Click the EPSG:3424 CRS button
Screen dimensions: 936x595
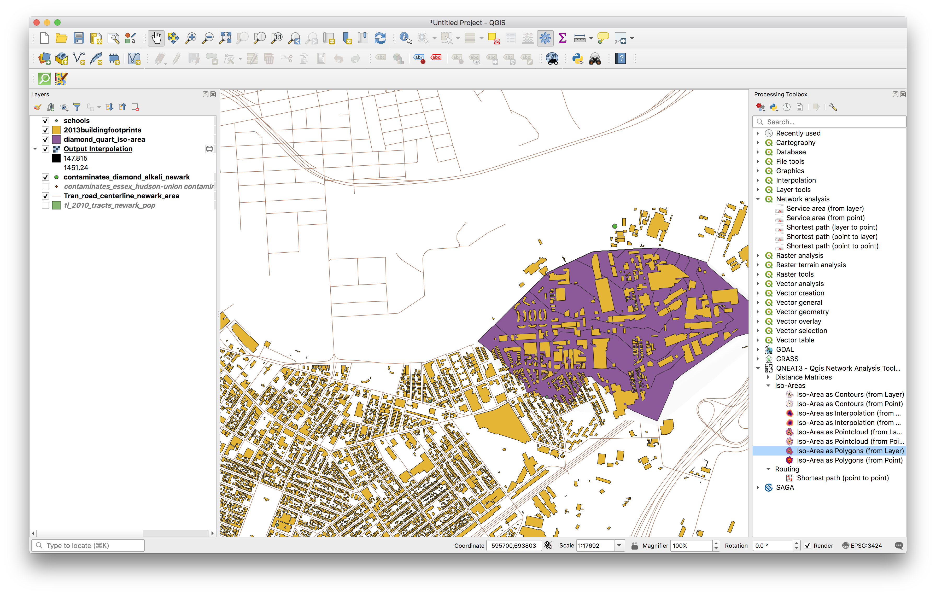[862, 546]
